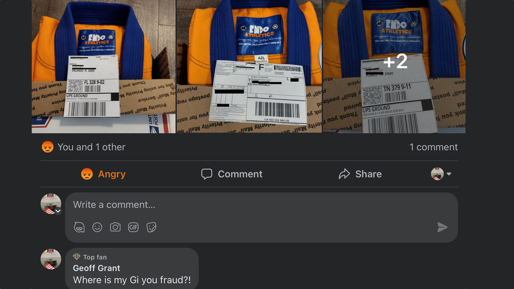Click the speech bubble Comment icon
This screenshot has width=514, height=289.
tap(207, 174)
